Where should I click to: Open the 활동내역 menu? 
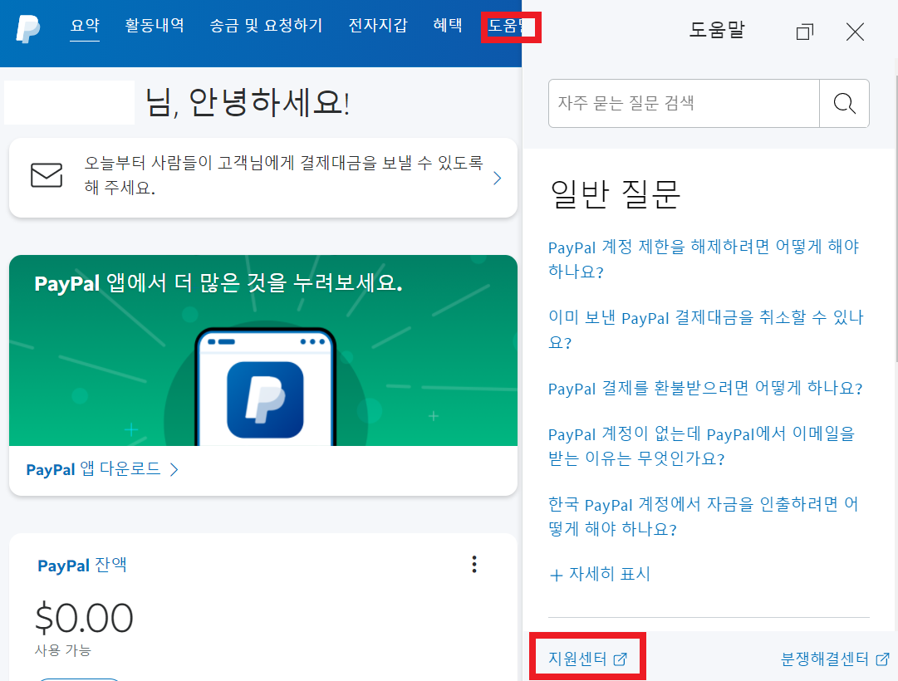coord(155,25)
